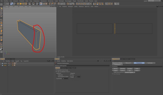
Task: Open the Sistema Oggetto dropdown
Action: (x=130, y=72)
